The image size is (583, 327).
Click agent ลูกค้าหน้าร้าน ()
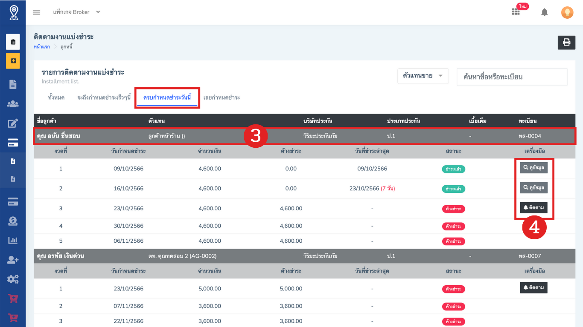(x=166, y=136)
